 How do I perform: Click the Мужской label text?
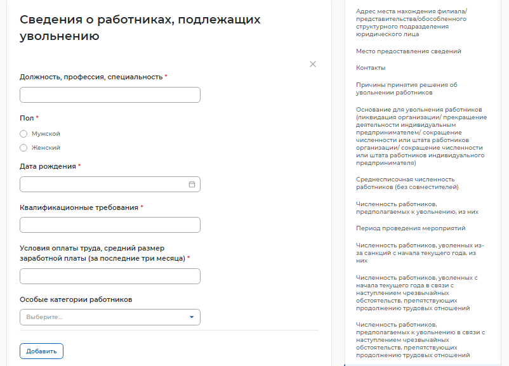tap(46, 134)
